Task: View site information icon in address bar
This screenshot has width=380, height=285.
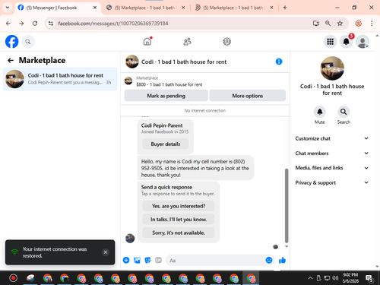Action: coord(51,24)
